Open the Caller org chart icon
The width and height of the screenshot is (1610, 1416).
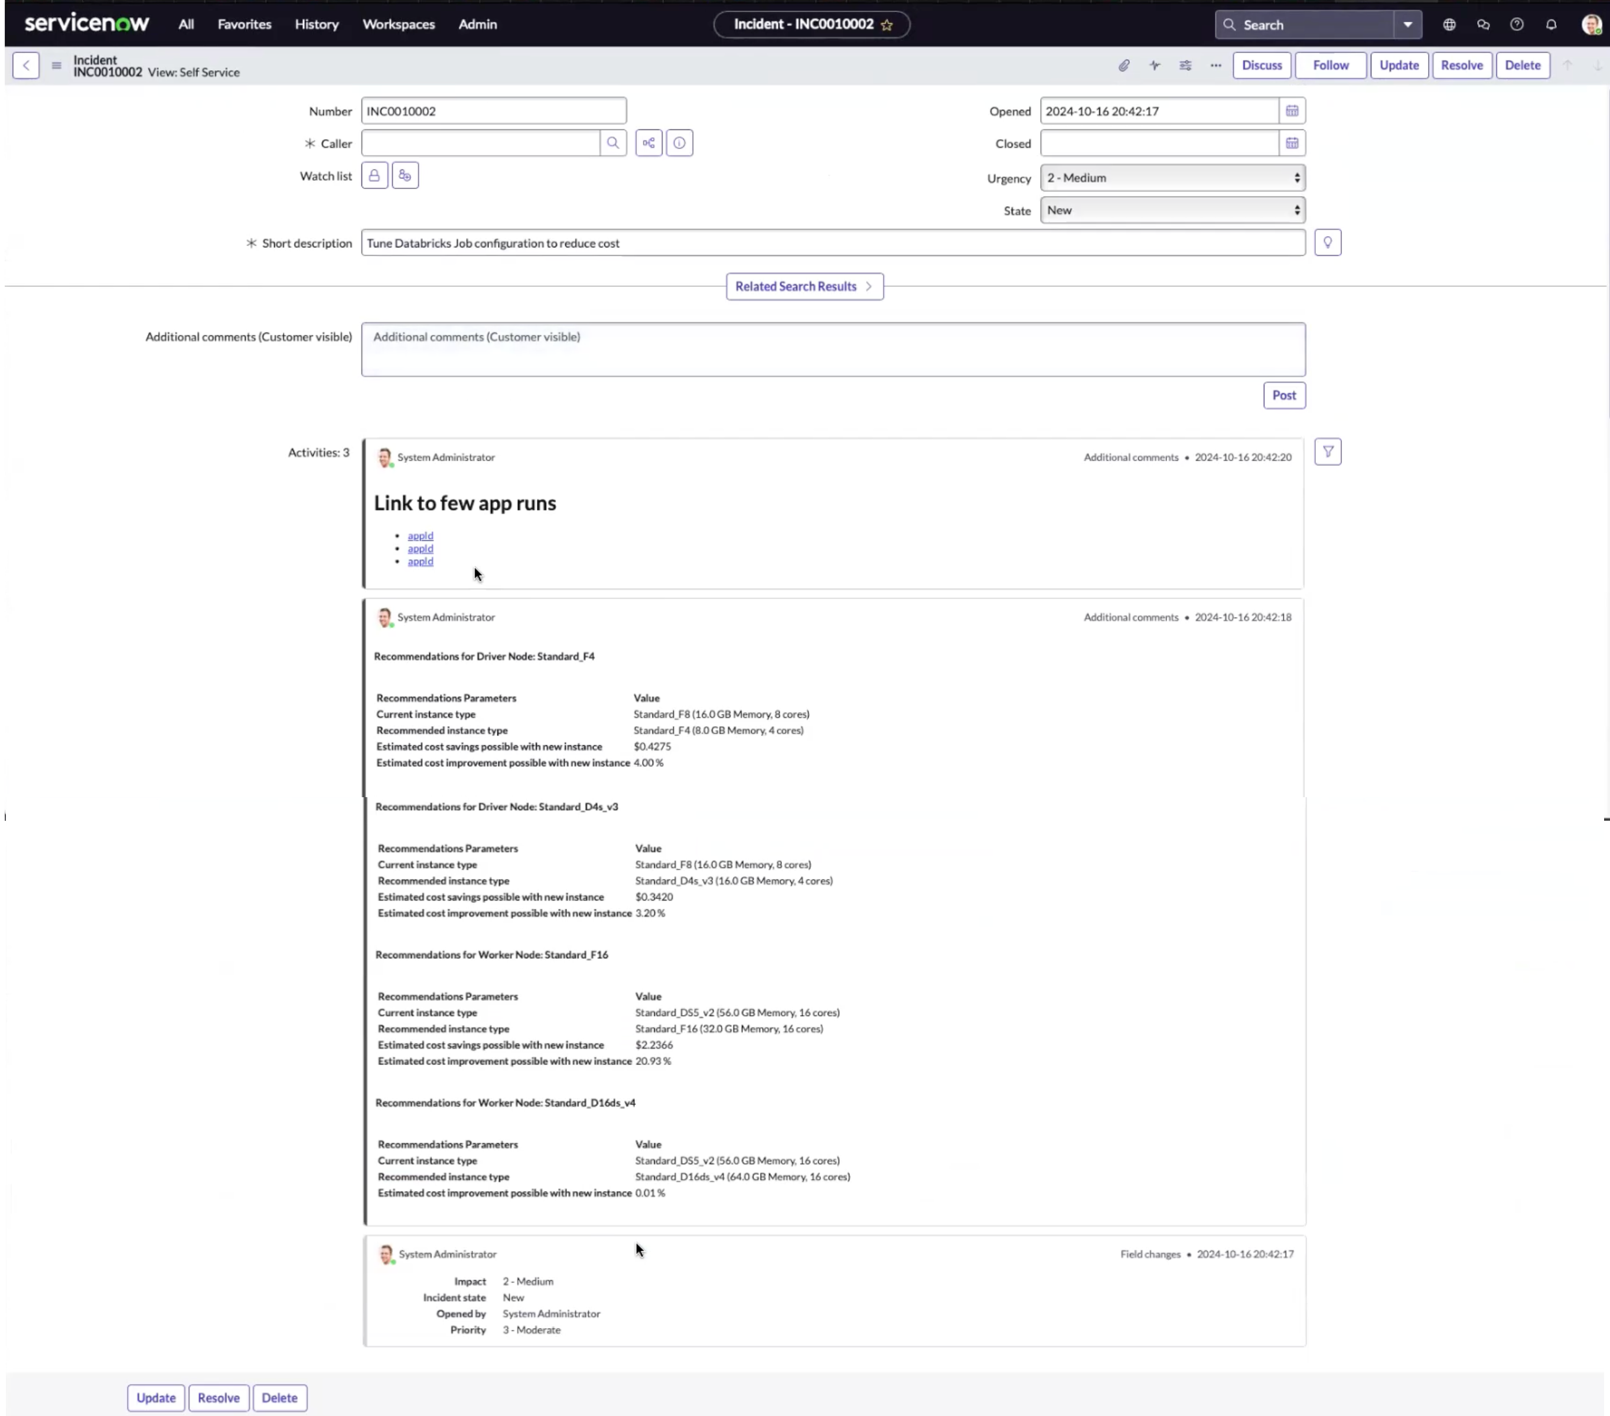click(x=648, y=142)
